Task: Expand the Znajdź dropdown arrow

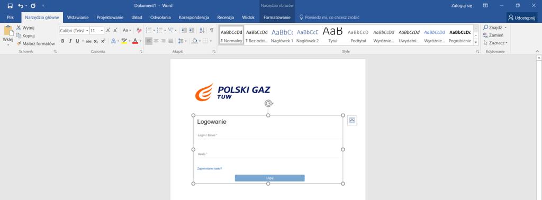Action: (x=505, y=28)
